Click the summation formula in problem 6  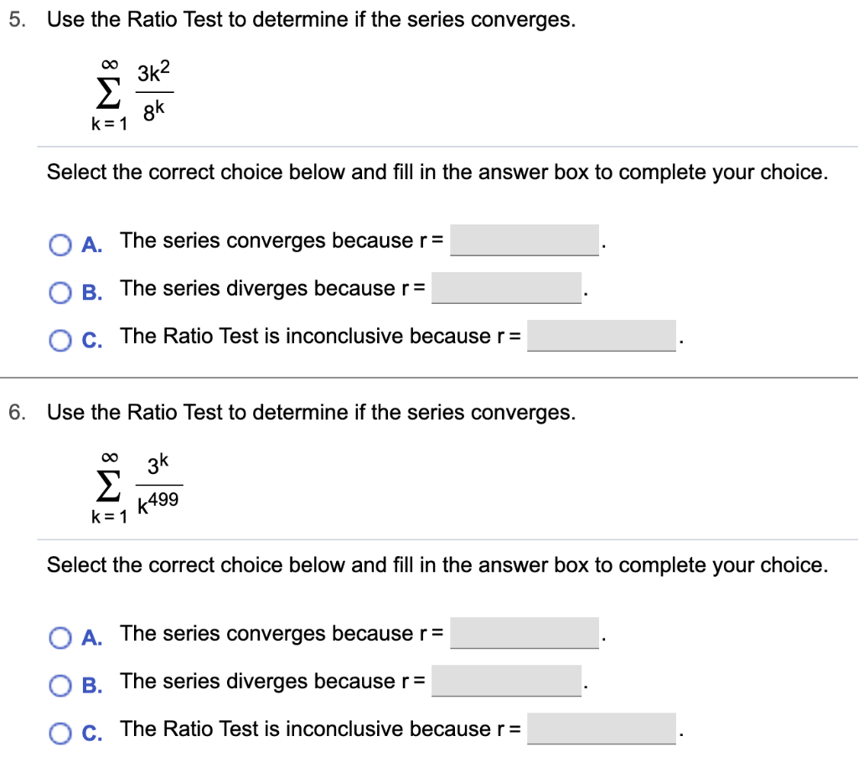[134, 486]
